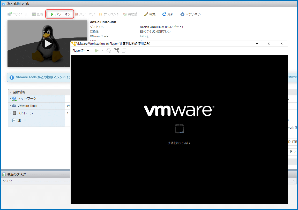Image resolution: width=298 pixels, height=210 pixels.
Task: Click the サスペンド suspend button
Action: 109,14
